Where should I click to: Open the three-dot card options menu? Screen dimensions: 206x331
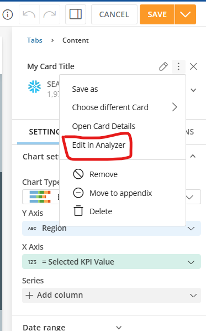coord(178,66)
